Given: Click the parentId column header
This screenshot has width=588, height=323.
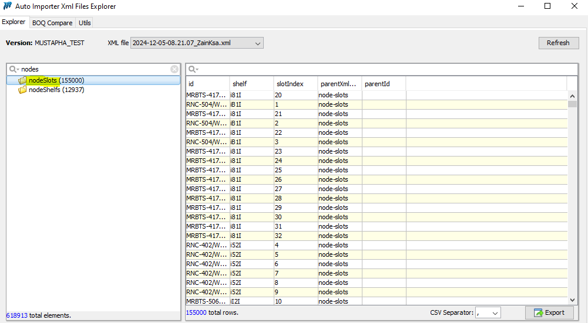Looking at the screenshot, I should [x=383, y=84].
